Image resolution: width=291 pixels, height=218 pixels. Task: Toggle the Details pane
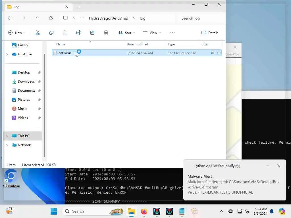(x=210, y=33)
